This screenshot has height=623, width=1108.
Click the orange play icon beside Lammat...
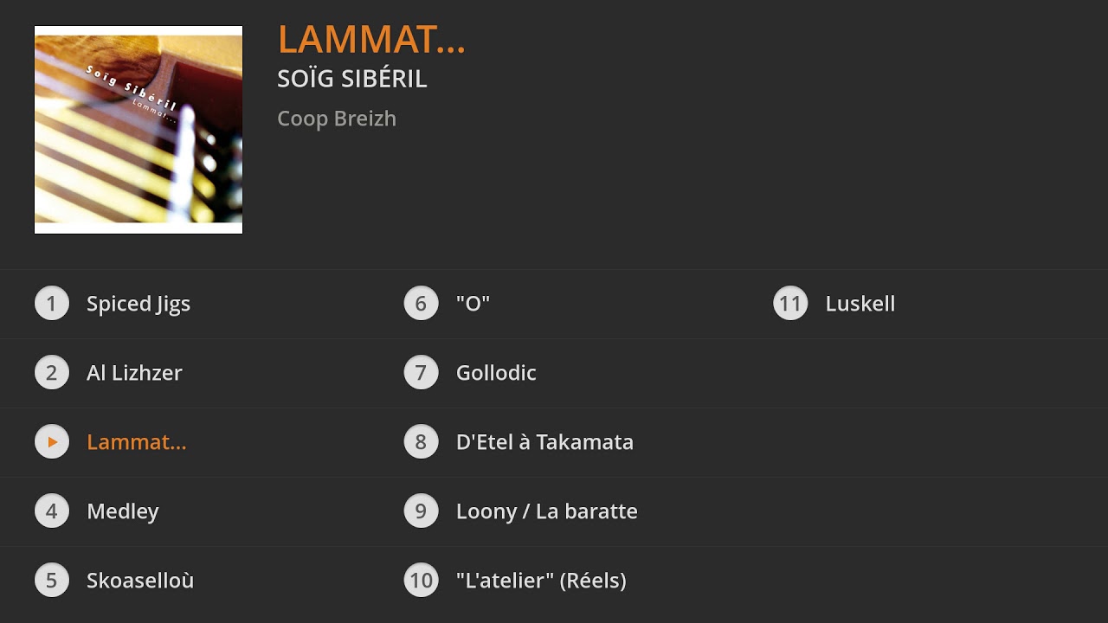pyautogui.click(x=52, y=442)
